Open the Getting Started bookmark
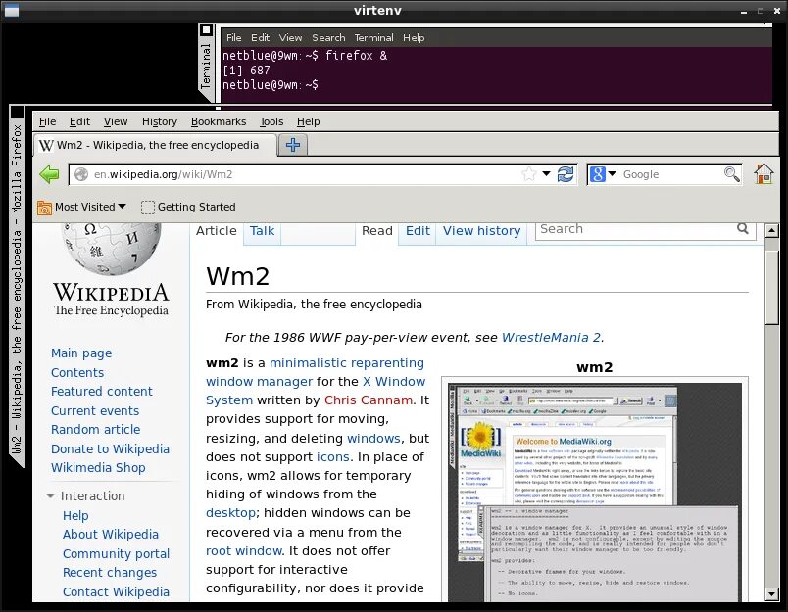Viewport: 788px width, 612px height. [188, 207]
